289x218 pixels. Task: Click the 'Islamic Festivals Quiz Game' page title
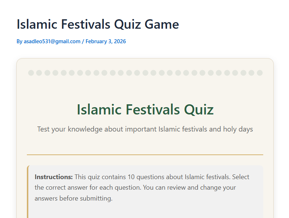tap(98, 24)
